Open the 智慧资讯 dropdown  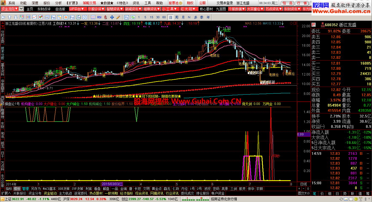tap(115, 9)
